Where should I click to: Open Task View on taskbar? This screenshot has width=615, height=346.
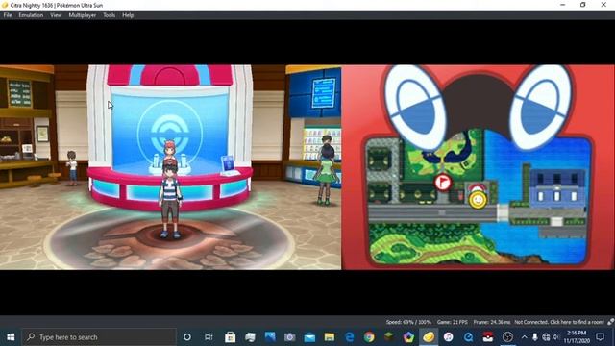(x=209, y=337)
